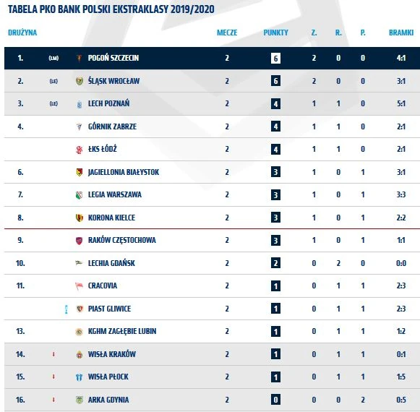Click the Raków Częstochowa club crest
This screenshot has width=420, height=412.
click(x=80, y=241)
